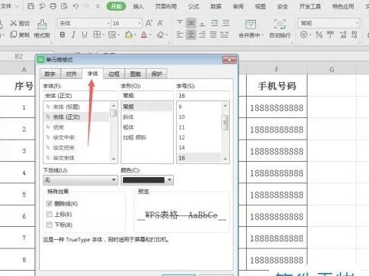Screen dimensions: 369x276
Task: Toggle underline formatting in ribbon
Action: tap(85, 34)
